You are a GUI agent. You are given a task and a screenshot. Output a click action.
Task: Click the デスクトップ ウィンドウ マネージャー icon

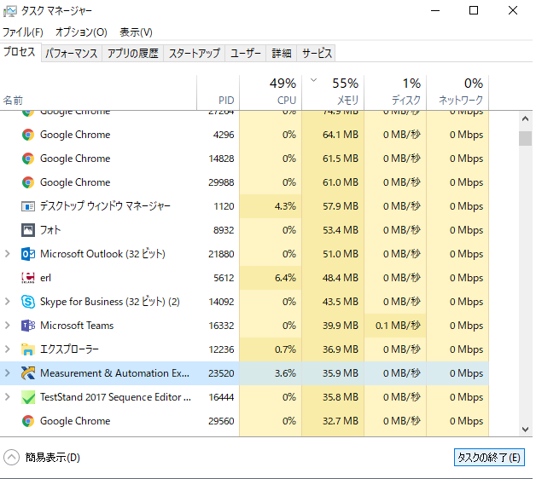(x=28, y=206)
